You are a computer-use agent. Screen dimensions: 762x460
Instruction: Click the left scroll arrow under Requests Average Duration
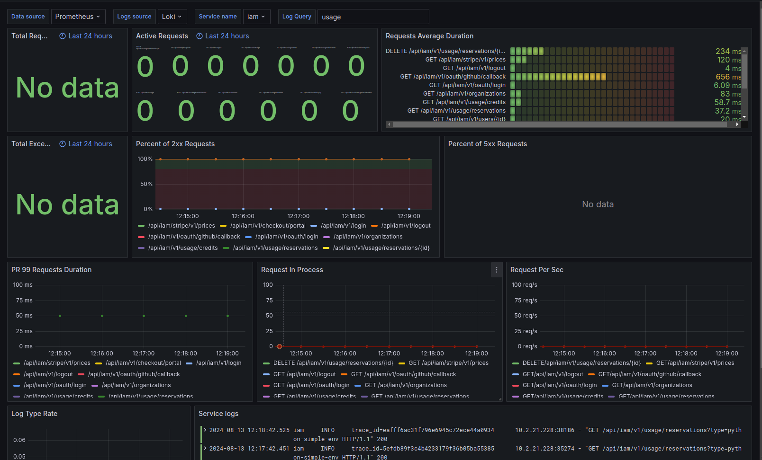click(x=390, y=124)
